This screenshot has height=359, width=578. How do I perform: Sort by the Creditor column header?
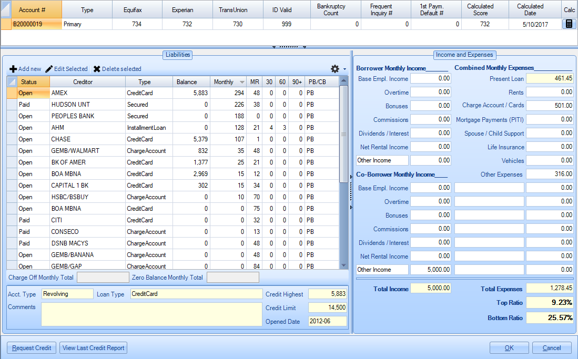(87, 82)
